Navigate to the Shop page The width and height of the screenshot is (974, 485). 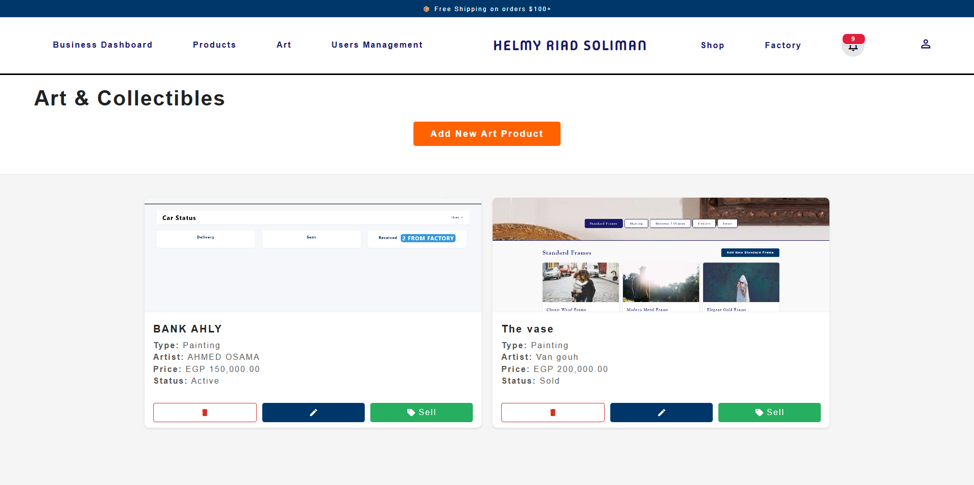[712, 45]
